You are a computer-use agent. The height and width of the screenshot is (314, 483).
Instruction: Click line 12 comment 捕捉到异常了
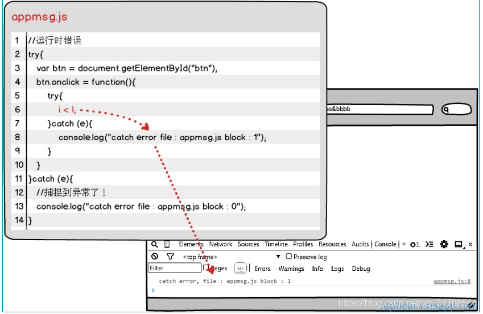pos(71,192)
